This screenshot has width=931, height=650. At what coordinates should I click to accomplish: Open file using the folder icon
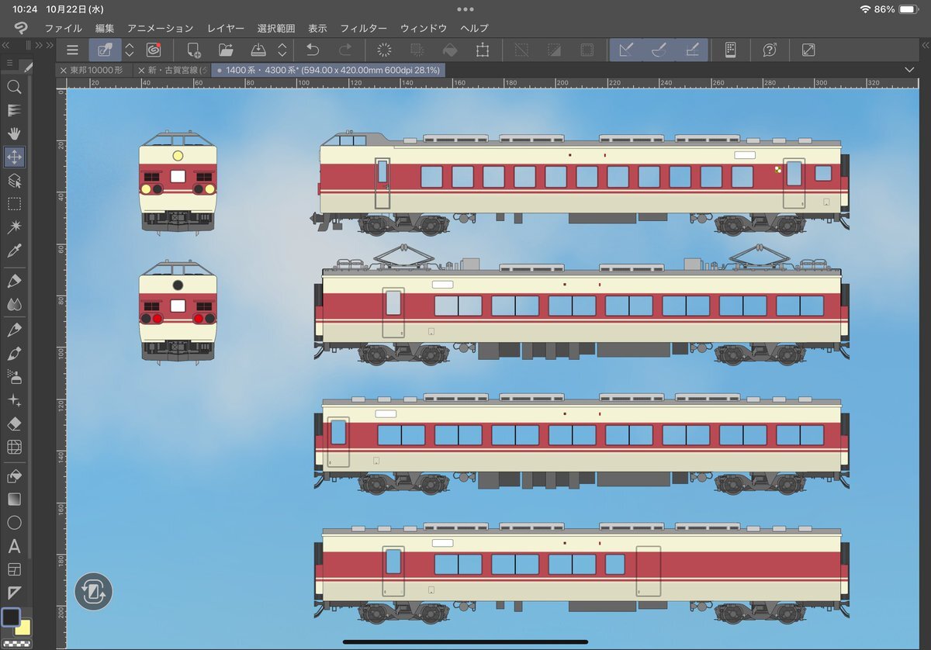(x=226, y=50)
